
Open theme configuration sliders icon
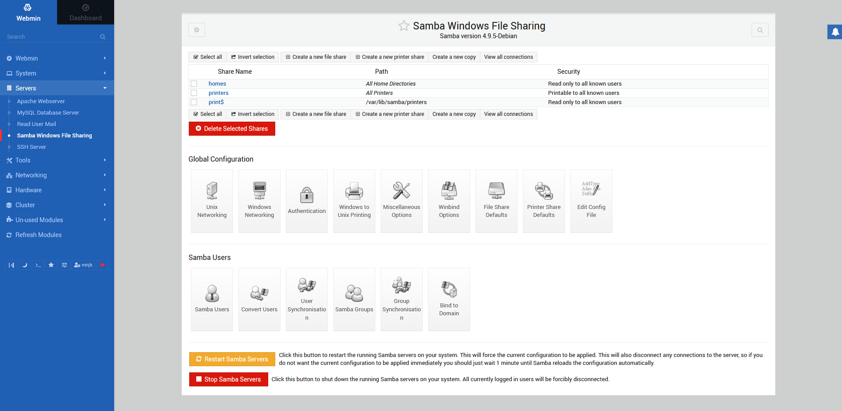click(64, 265)
